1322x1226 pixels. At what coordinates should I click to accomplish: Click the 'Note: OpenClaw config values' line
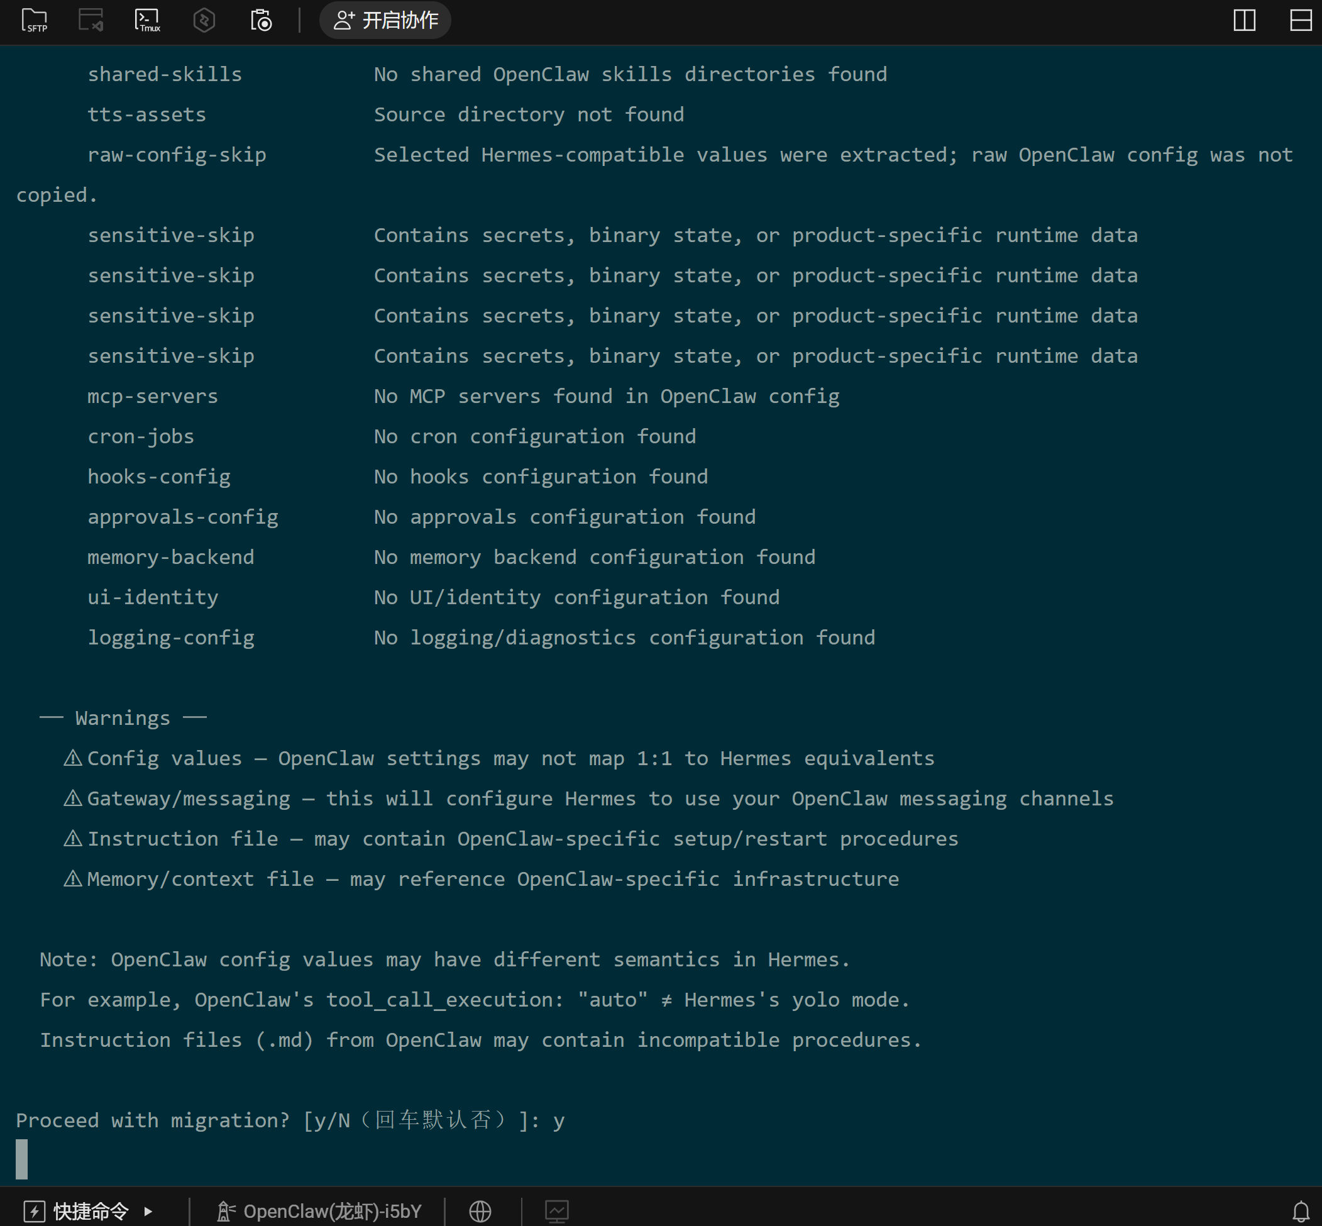[444, 959]
